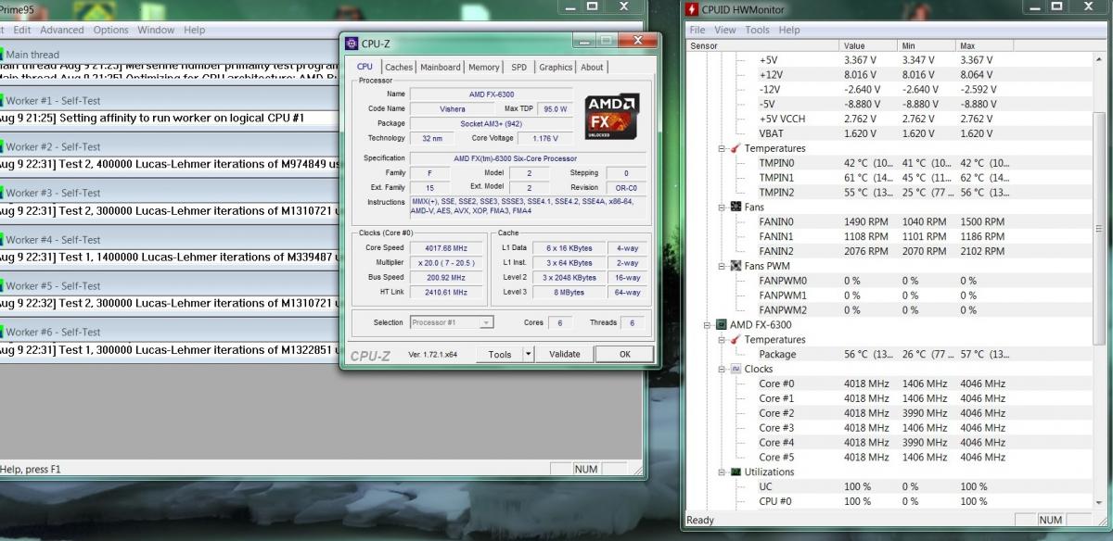This screenshot has height=541, width=1113.
Task: Open the SPD tab
Action: (x=519, y=67)
